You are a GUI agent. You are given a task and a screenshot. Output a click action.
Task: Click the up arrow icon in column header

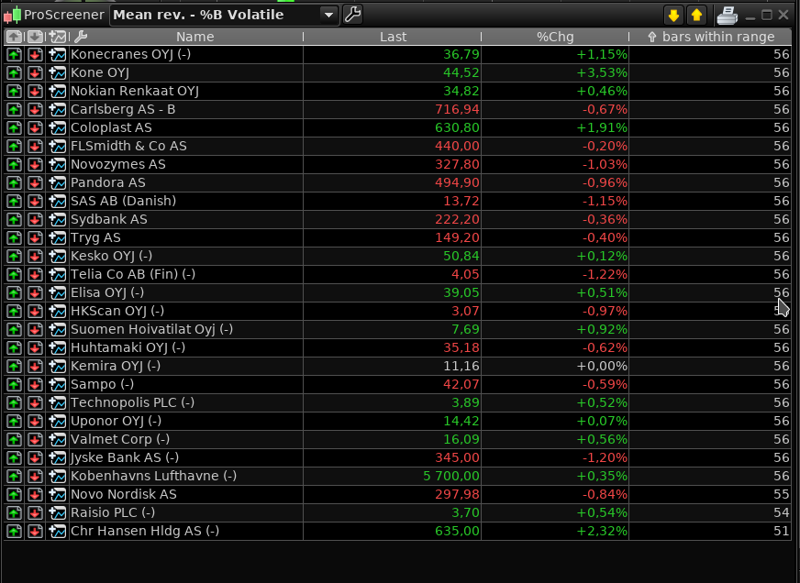14,37
